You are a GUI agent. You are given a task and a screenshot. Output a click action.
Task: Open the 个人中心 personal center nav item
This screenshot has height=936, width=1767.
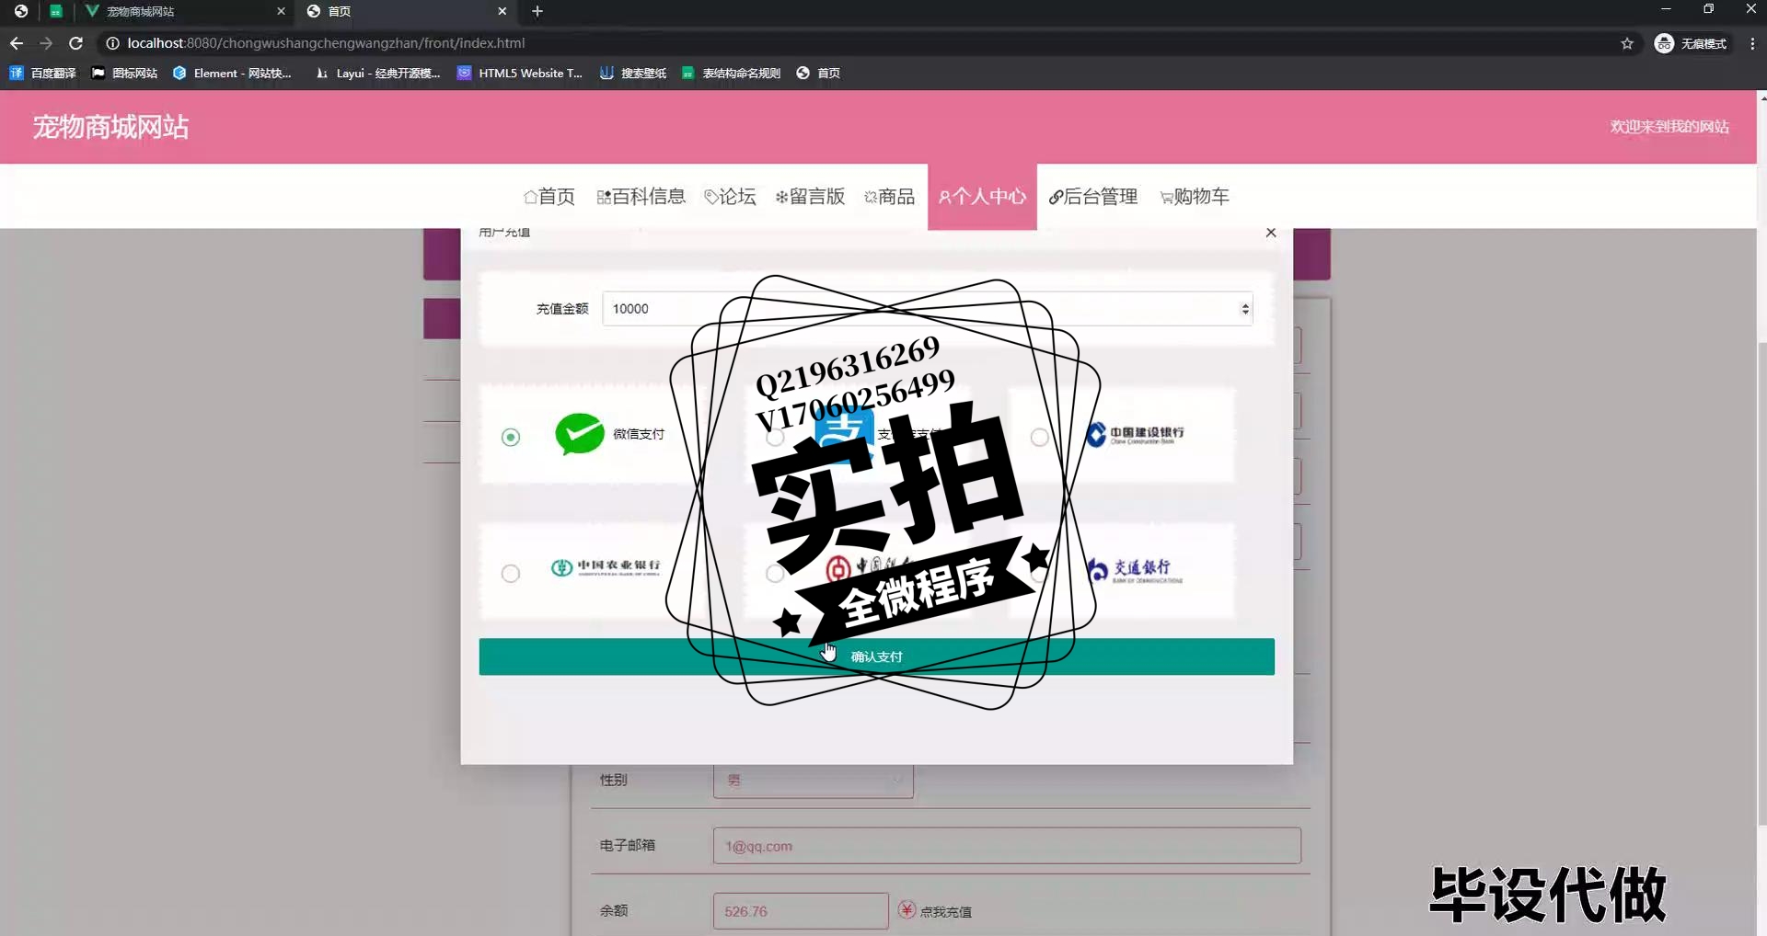tap(982, 196)
